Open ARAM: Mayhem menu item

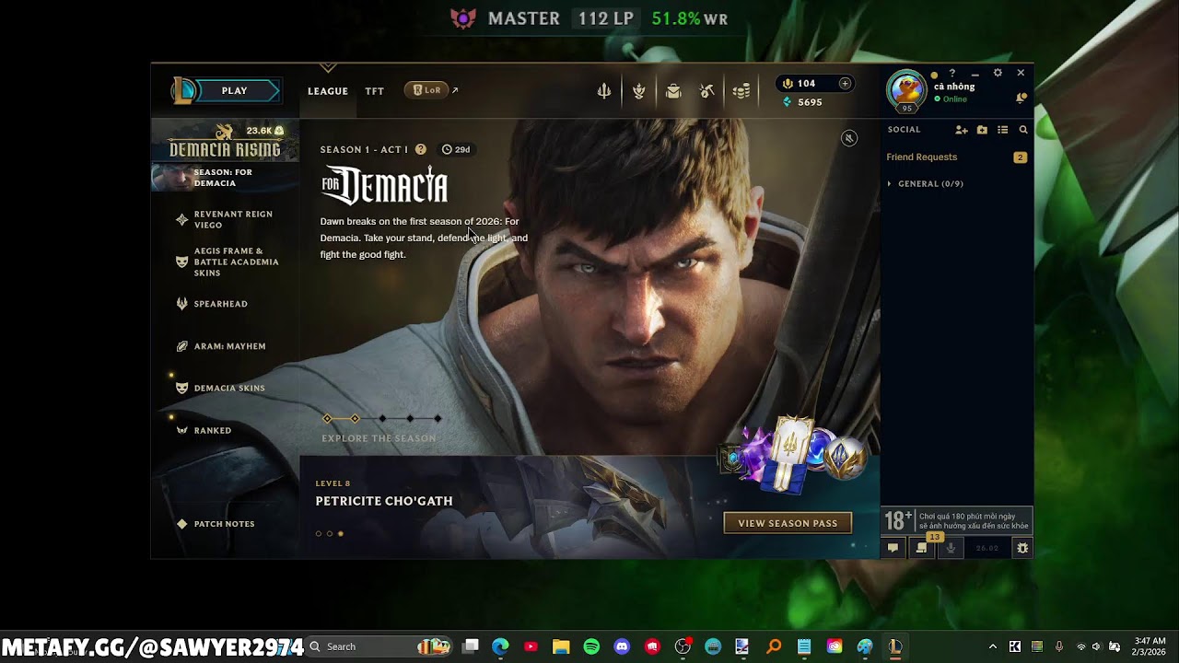point(221,346)
